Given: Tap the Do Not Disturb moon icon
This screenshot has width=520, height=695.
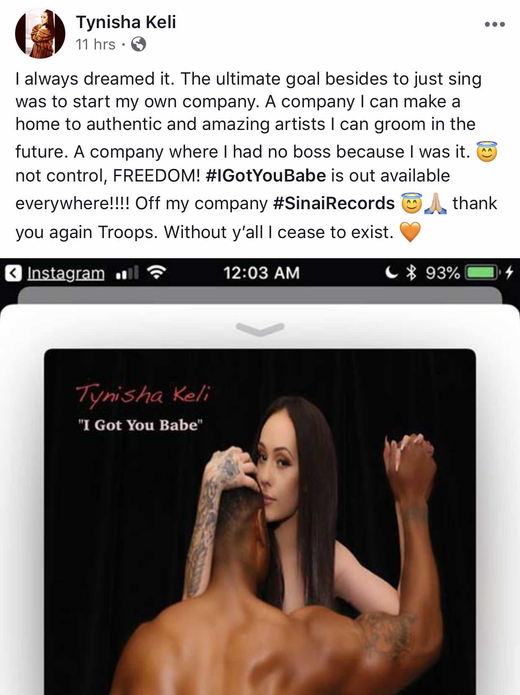Looking at the screenshot, I should click(x=391, y=273).
